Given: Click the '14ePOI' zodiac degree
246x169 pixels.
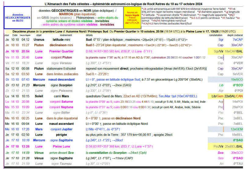Looking at the screenshot, I should pos(237,102).
